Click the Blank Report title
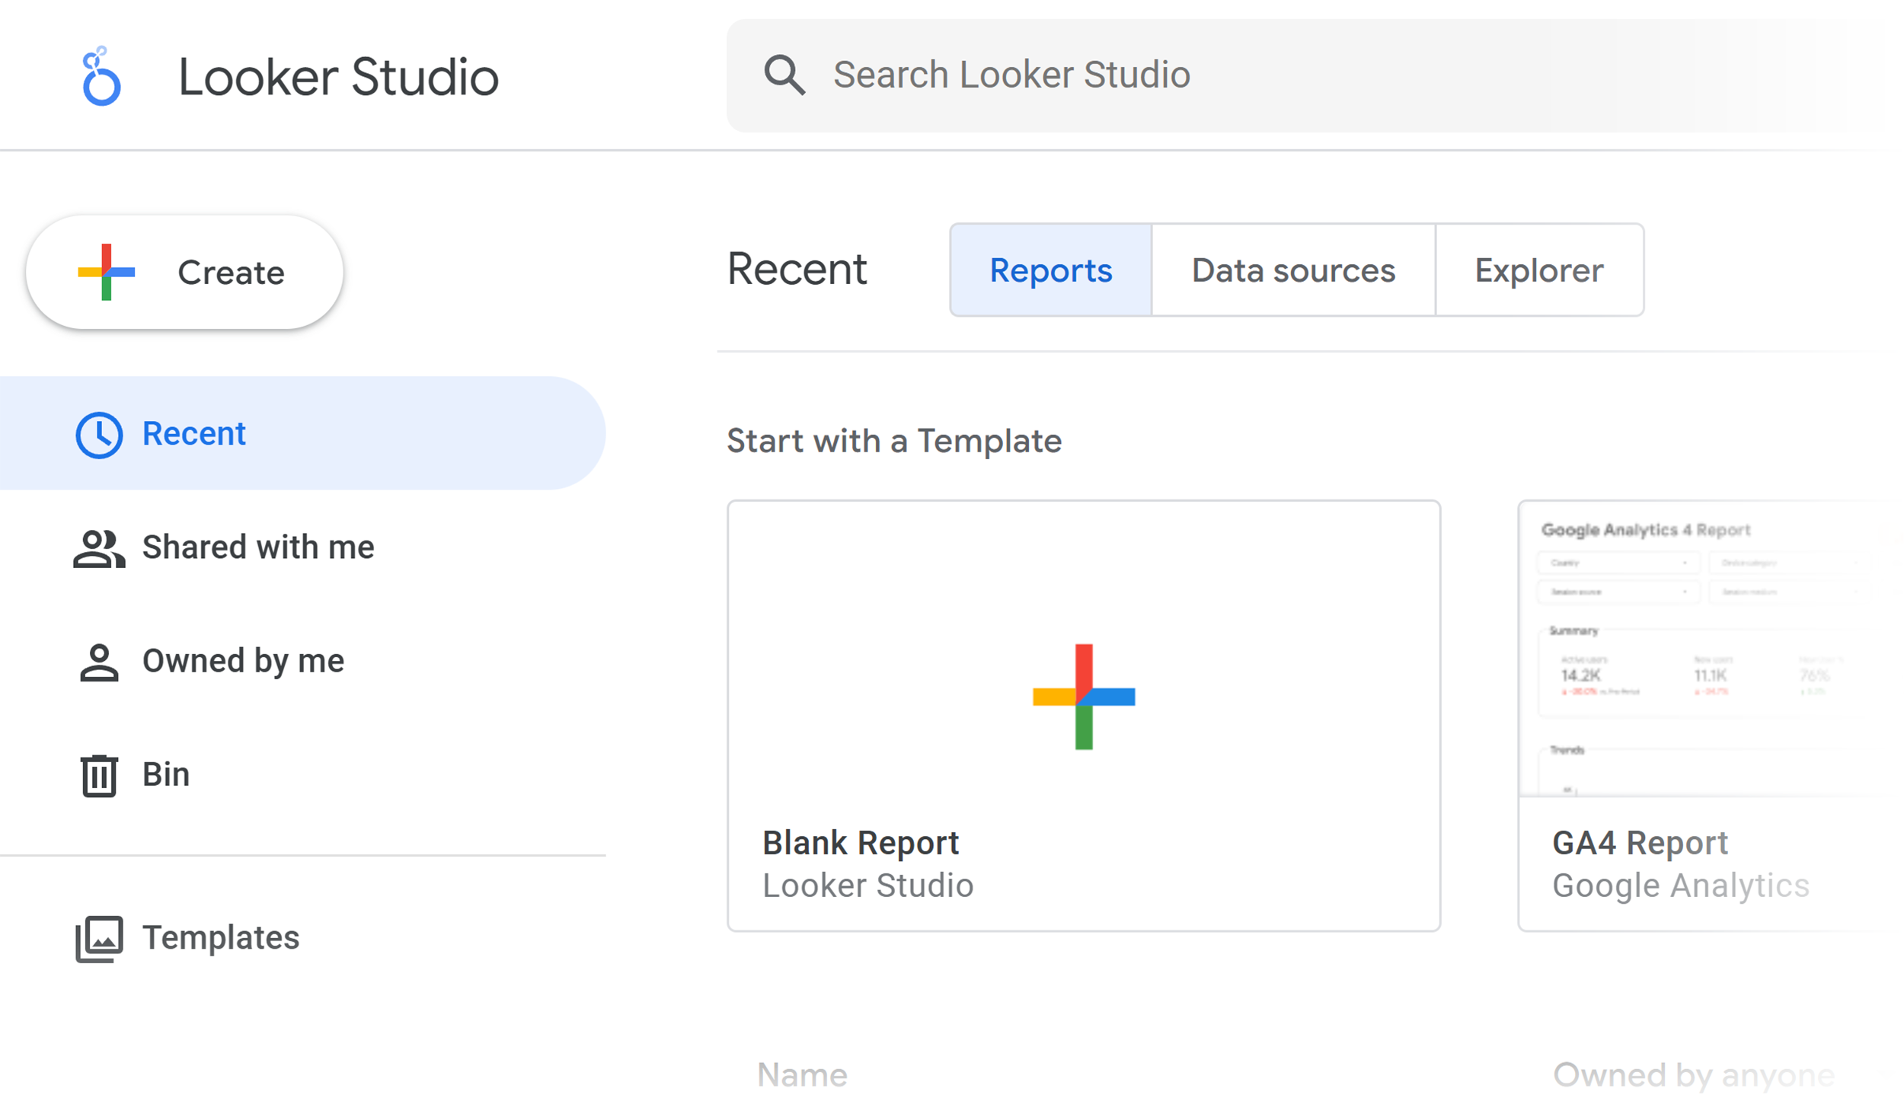Image resolution: width=1904 pixels, height=1117 pixels. (861, 842)
